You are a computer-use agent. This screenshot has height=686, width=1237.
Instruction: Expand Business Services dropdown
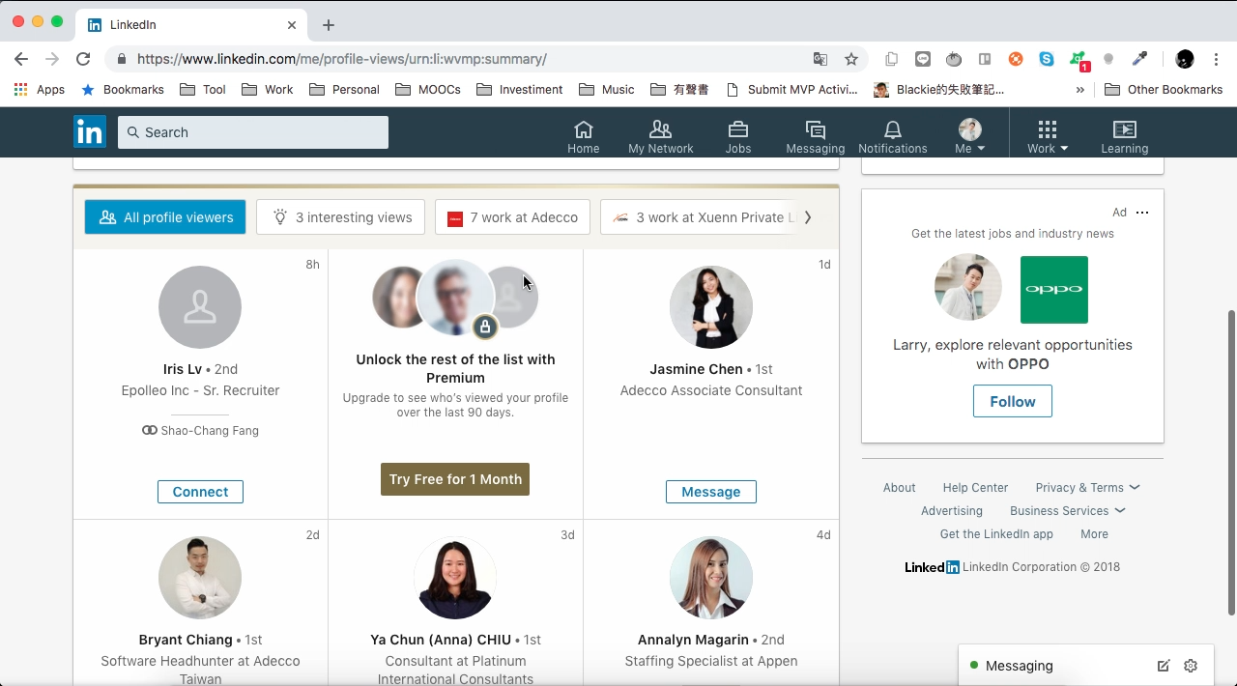click(x=1067, y=511)
